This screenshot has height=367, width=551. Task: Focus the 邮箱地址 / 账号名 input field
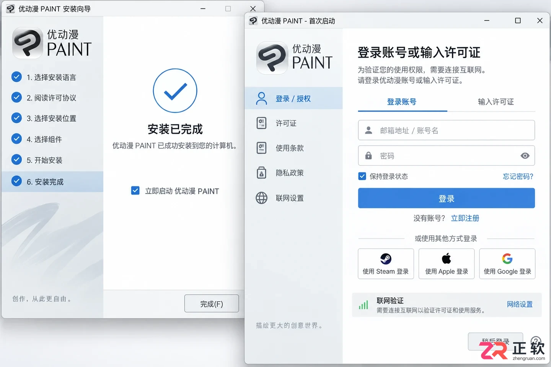pyautogui.click(x=447, y=130)
